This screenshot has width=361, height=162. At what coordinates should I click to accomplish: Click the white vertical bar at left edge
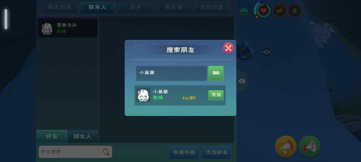(x=6, y=19)
